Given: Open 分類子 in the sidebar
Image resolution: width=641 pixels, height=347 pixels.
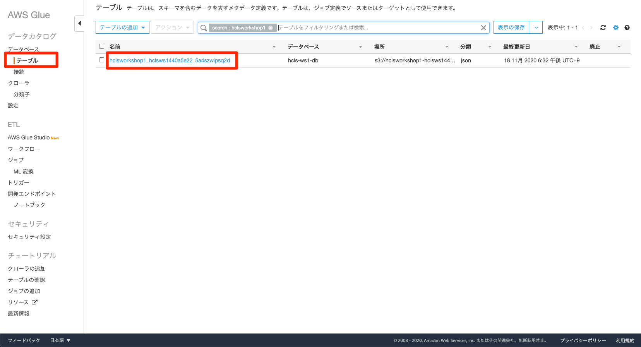Looking at the screenshot, I should coord(22,94).
